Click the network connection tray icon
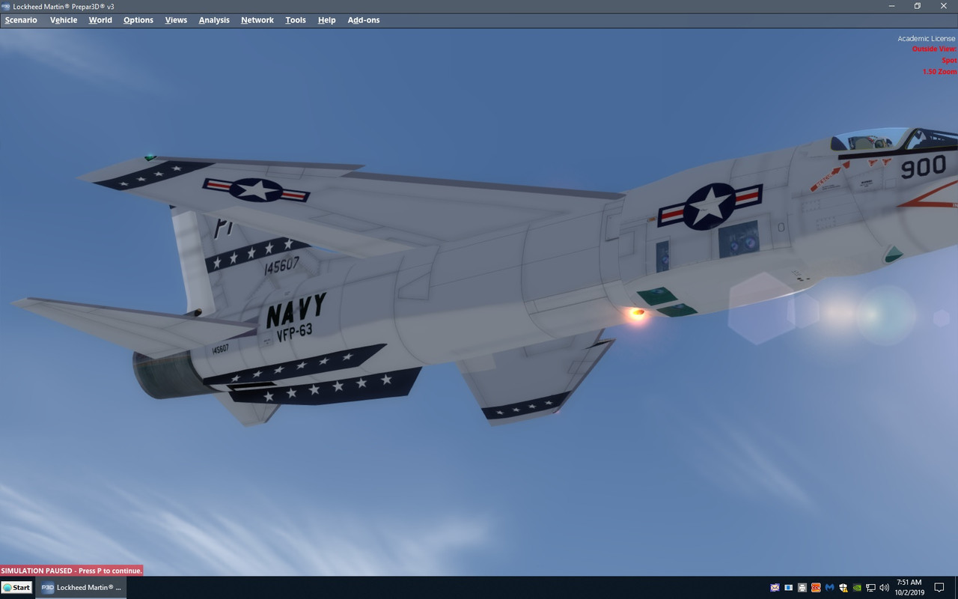This screenshot has height=599, width=958. coord(870,588)
